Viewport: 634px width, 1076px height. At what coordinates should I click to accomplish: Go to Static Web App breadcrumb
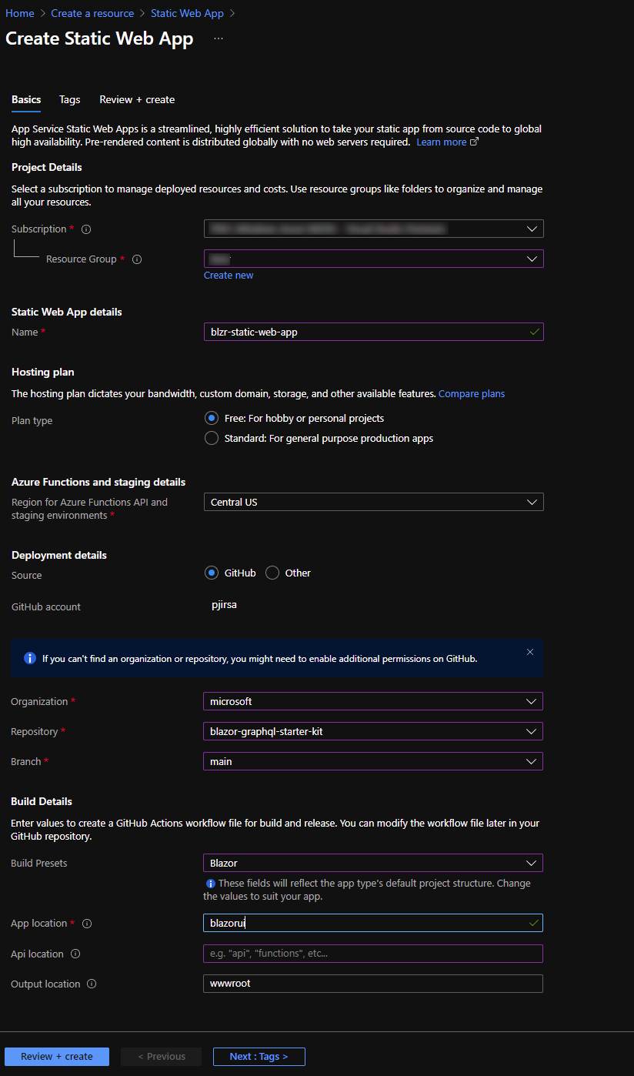(188, 13)
